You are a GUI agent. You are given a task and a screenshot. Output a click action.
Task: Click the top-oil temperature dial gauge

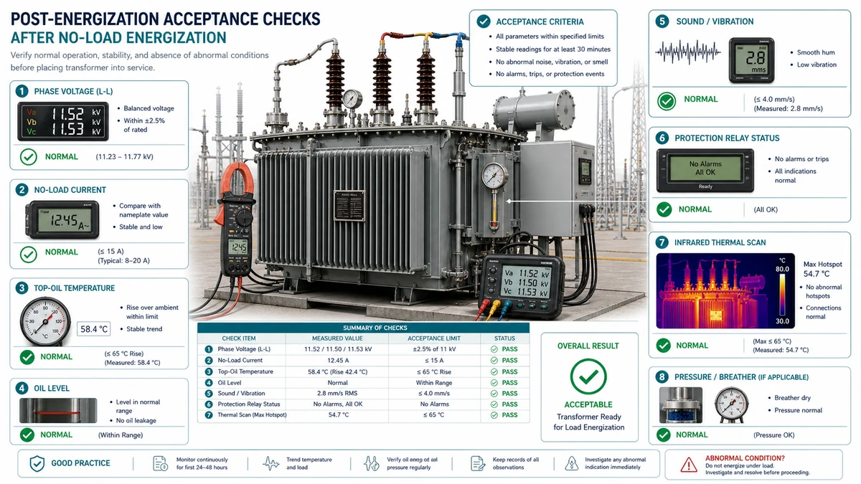tap(44, 323)
